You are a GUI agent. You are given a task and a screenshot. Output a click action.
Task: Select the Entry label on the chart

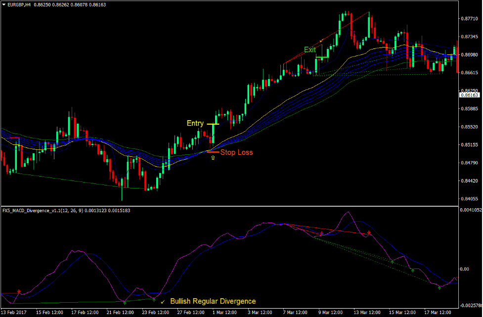point(195,123)
